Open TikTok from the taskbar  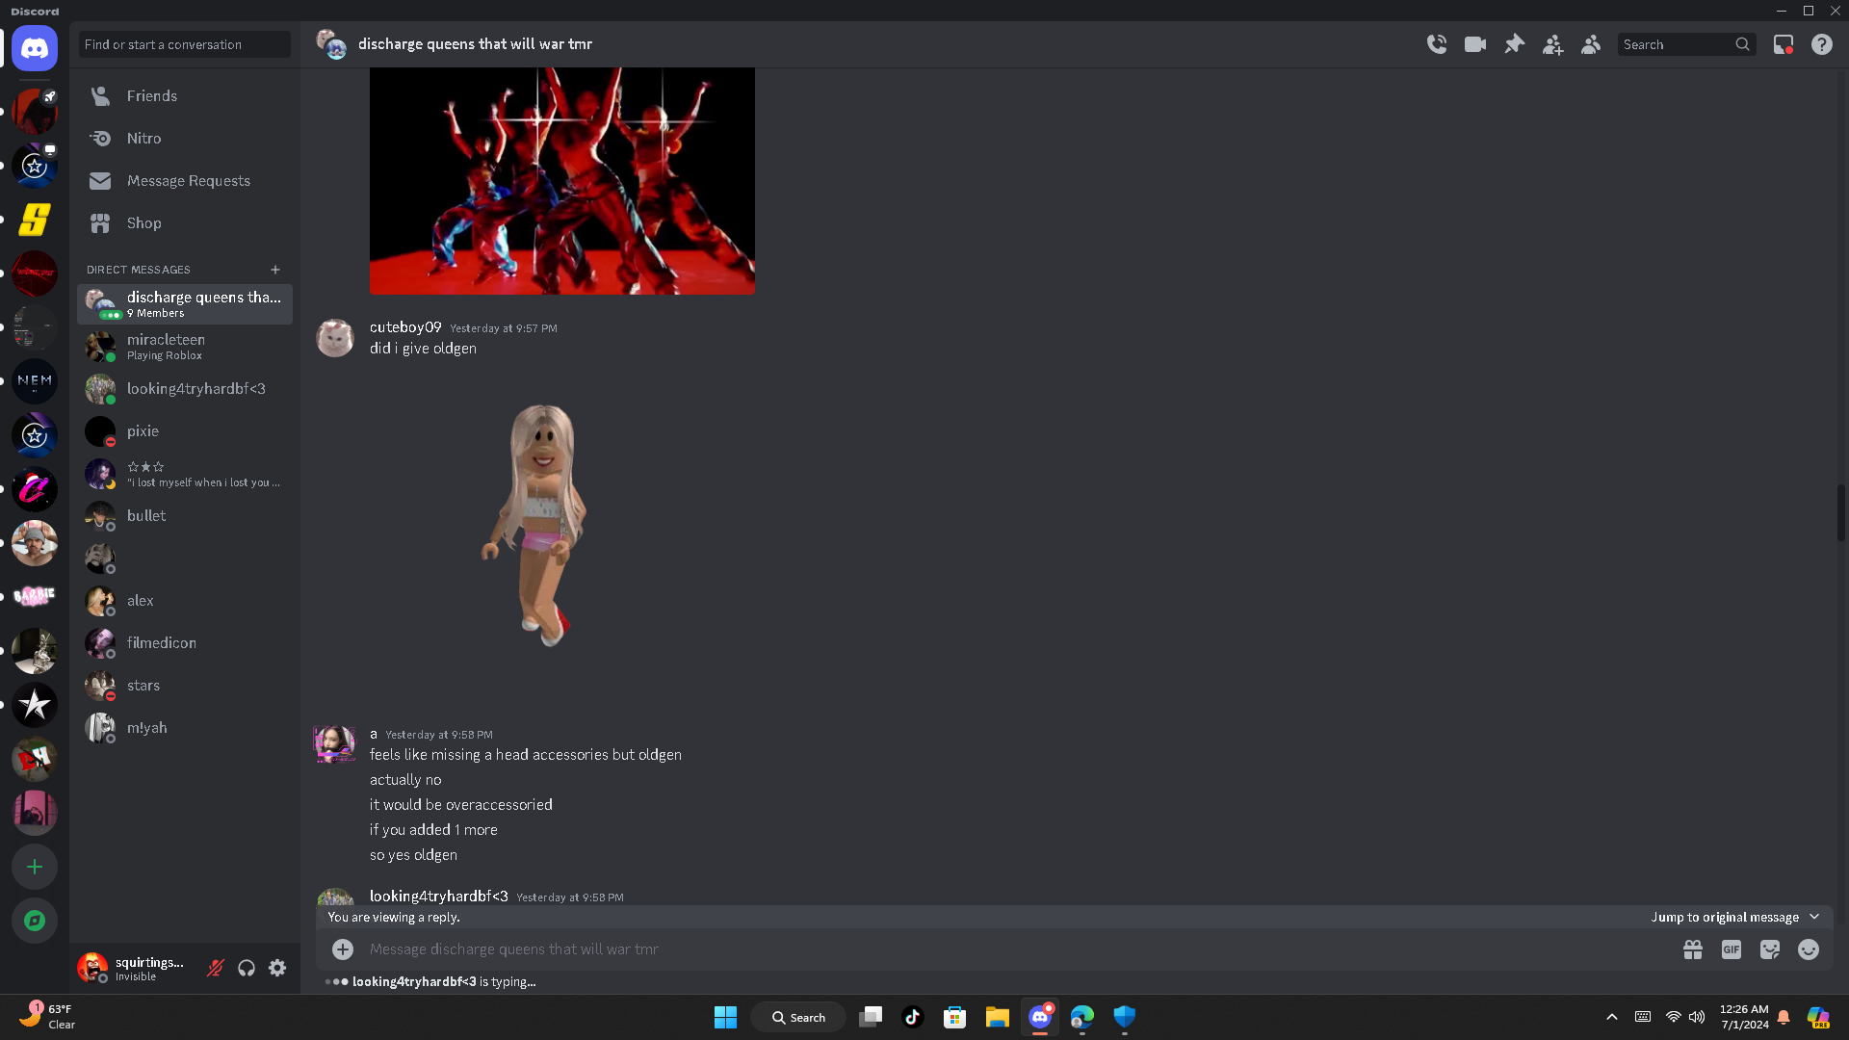click(x=913, y=1017)
